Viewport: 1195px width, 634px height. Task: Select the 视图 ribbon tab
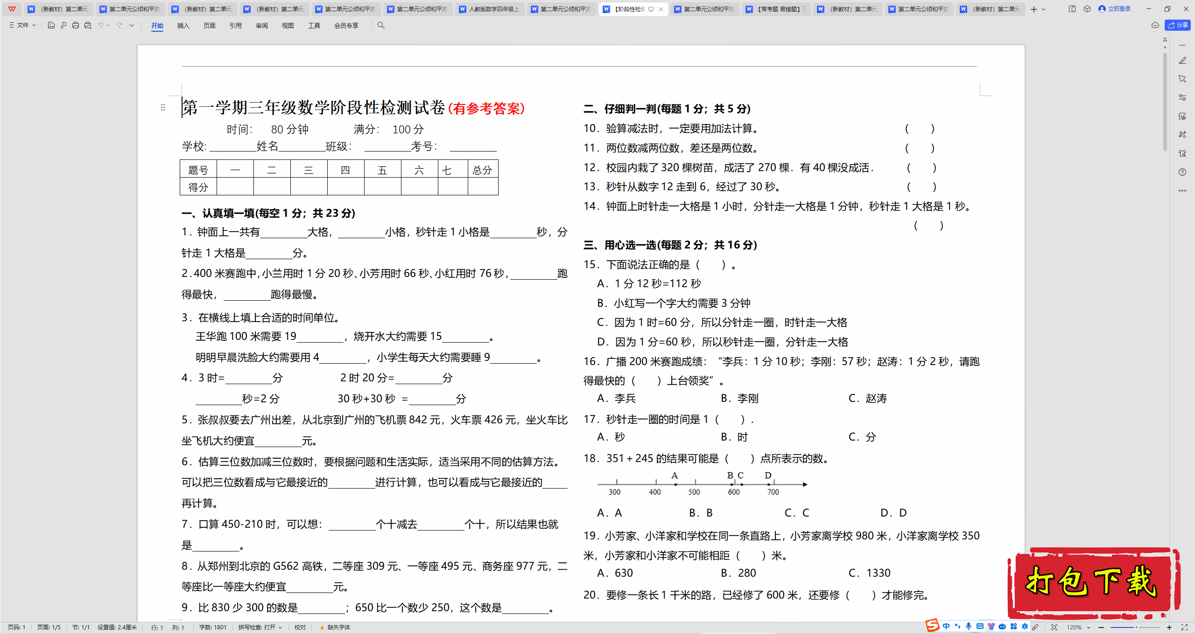tap(288, 26)
